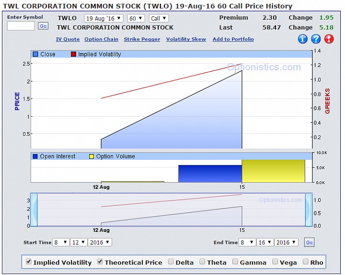Enable the Delta checkbox
Screen dimensions: 345x275
tap(171, 262)
